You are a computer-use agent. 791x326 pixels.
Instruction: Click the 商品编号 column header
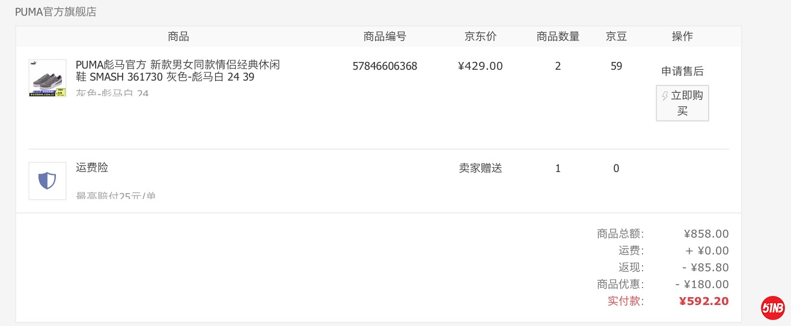pyautogui.click(x=385, y=37)
